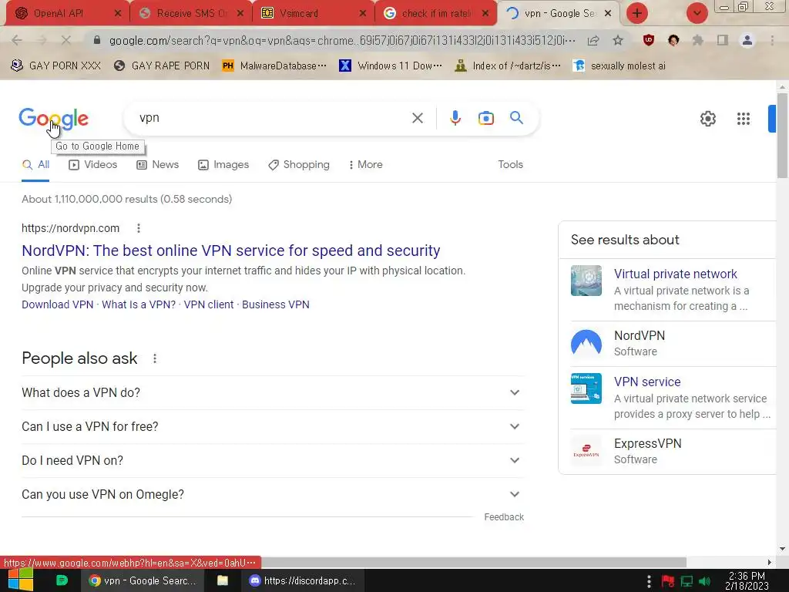
Task: Select the All results tab
Action: (x=35, y=165)
